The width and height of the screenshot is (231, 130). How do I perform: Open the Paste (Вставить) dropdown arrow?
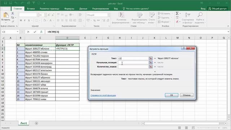coord(6,22)
